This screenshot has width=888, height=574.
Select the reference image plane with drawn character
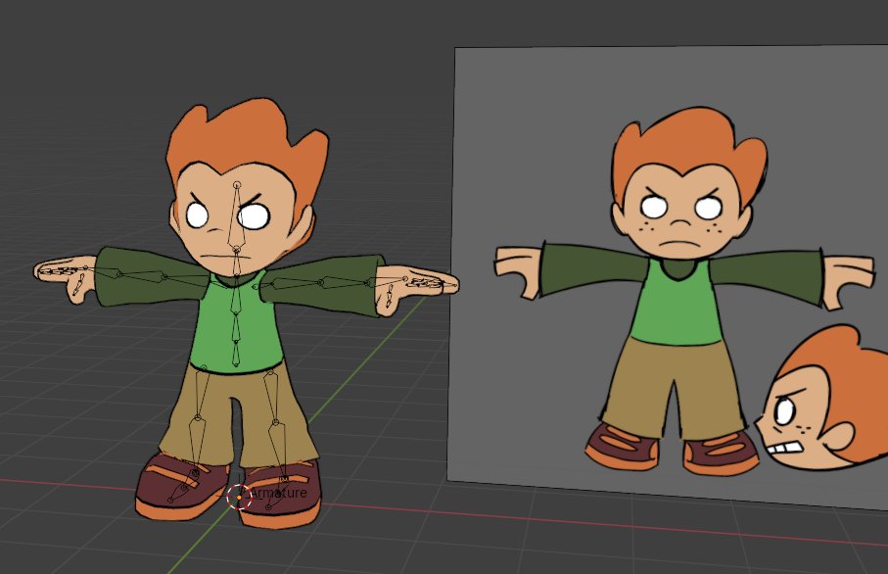tap(668, 276)
